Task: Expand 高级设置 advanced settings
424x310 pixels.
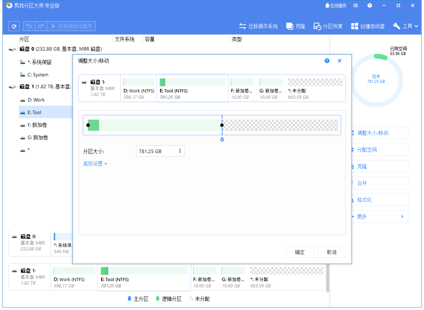Action: coord(95,163)
